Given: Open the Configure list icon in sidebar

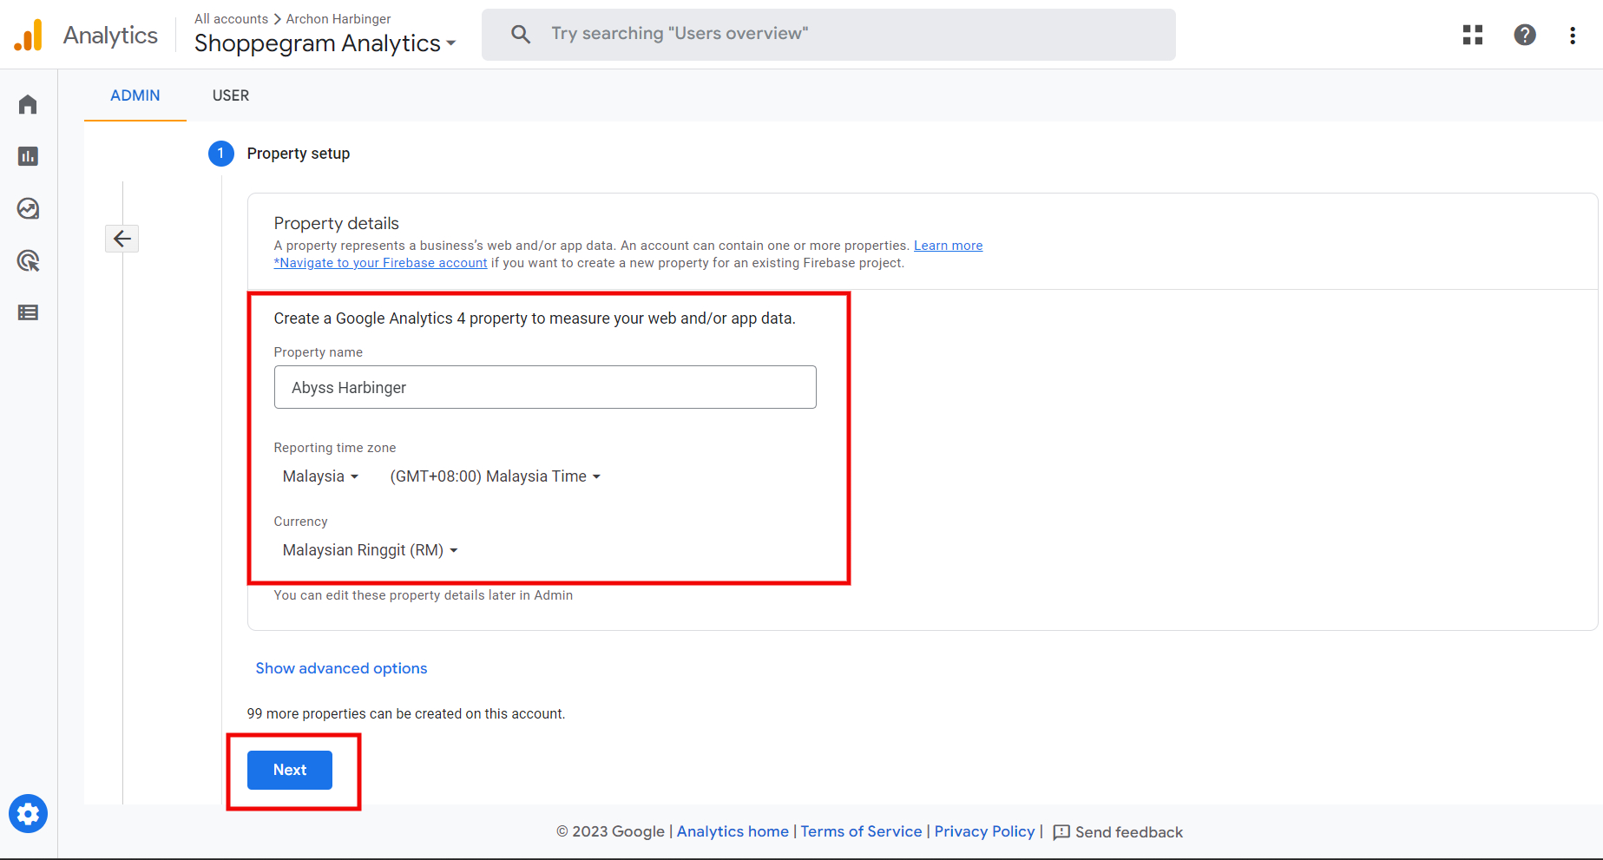Looking at the screenshot, I should tap(28, 312).
